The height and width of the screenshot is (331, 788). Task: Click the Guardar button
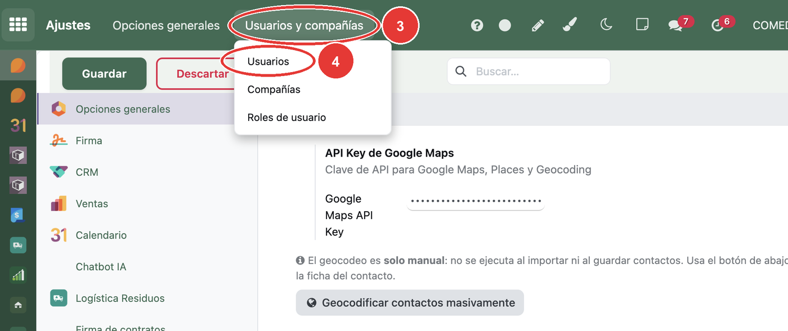(x=104, y=74)
